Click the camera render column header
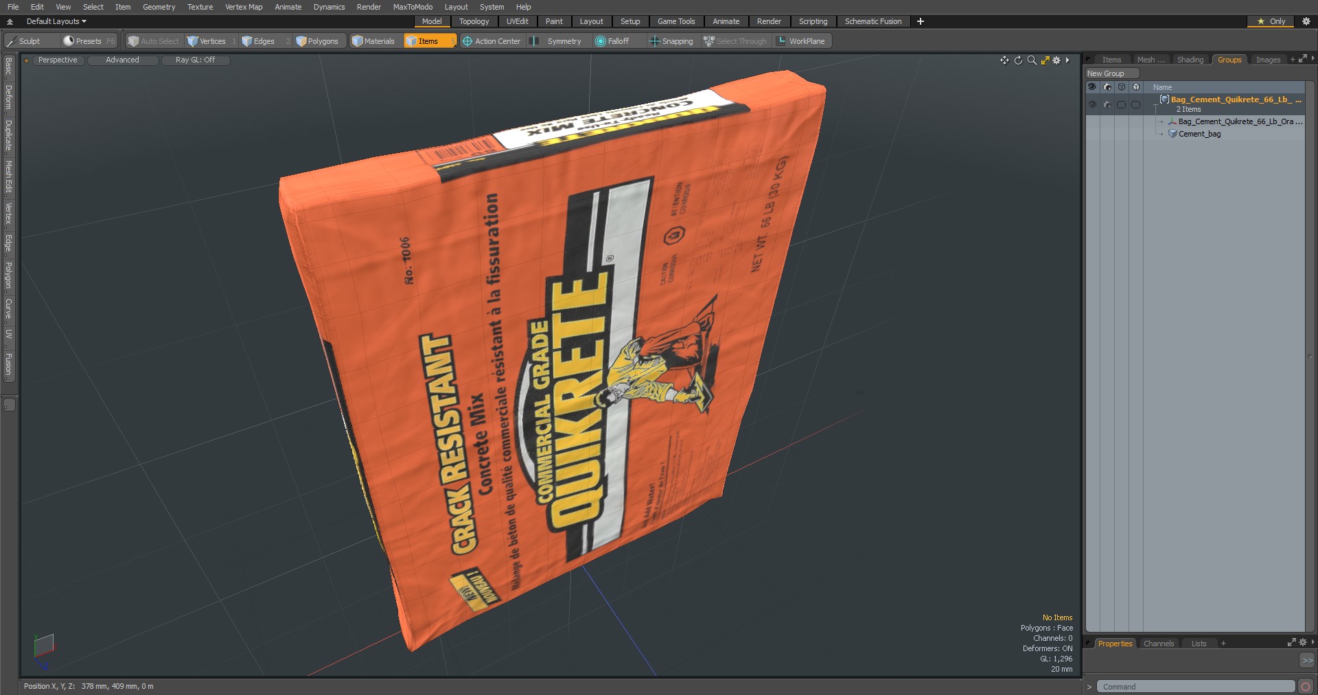The image size is (1318, 695). [x=1107, y=87]
